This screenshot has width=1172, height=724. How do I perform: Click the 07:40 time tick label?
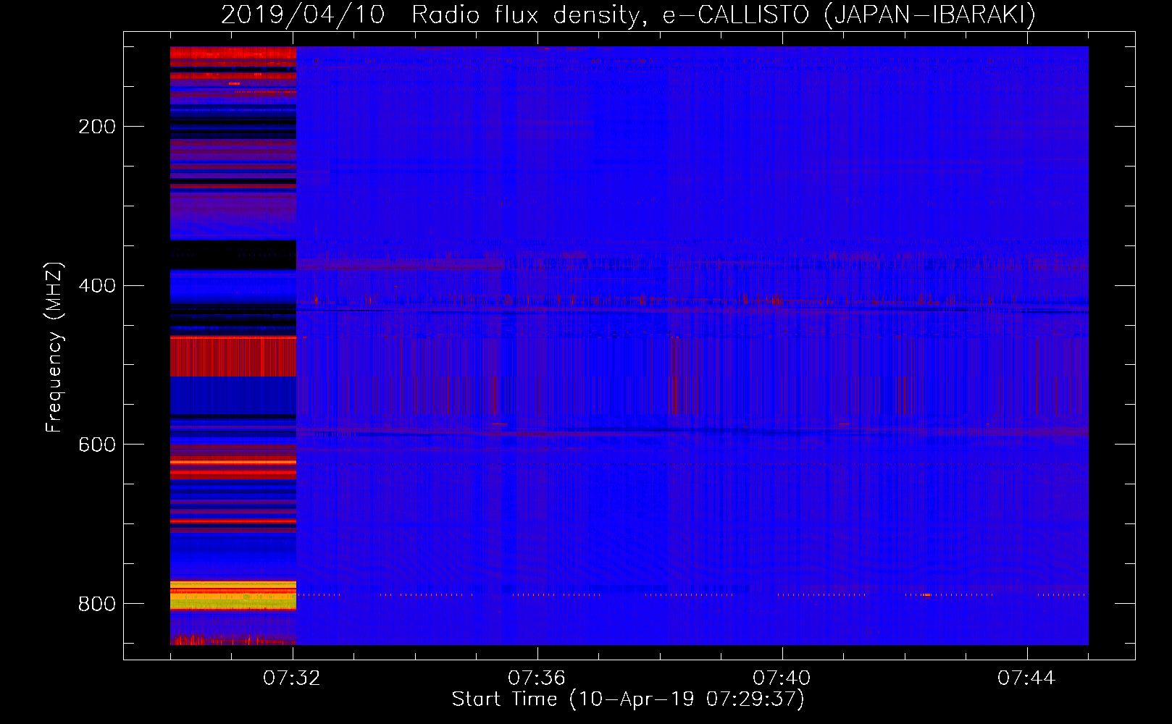782,678
